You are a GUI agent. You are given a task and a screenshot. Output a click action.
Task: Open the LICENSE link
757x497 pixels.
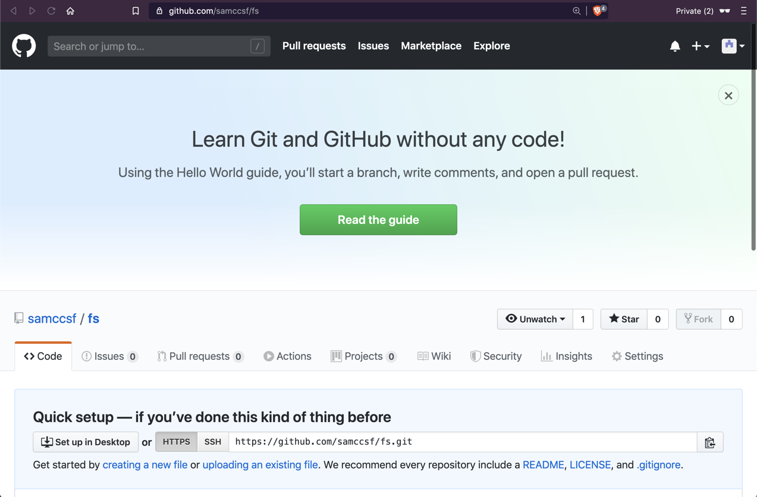coord(590,465)
